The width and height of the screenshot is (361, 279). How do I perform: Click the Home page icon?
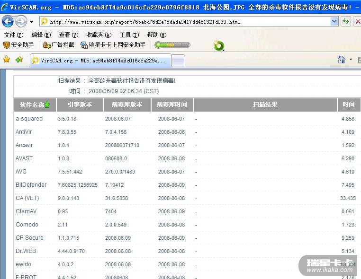click(342, 60)
